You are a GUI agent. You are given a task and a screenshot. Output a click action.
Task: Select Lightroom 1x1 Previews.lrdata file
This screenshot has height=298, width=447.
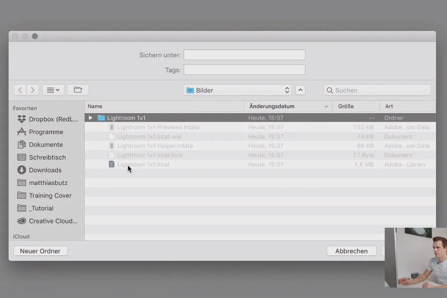click(158, 127)
